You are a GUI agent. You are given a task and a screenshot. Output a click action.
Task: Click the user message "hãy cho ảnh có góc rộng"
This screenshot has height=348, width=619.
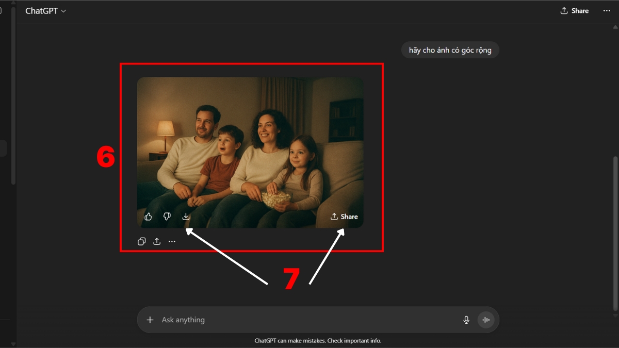[x=450, y=50]
